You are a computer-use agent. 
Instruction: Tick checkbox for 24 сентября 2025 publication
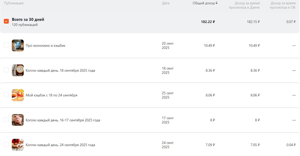tap(6, 144)
